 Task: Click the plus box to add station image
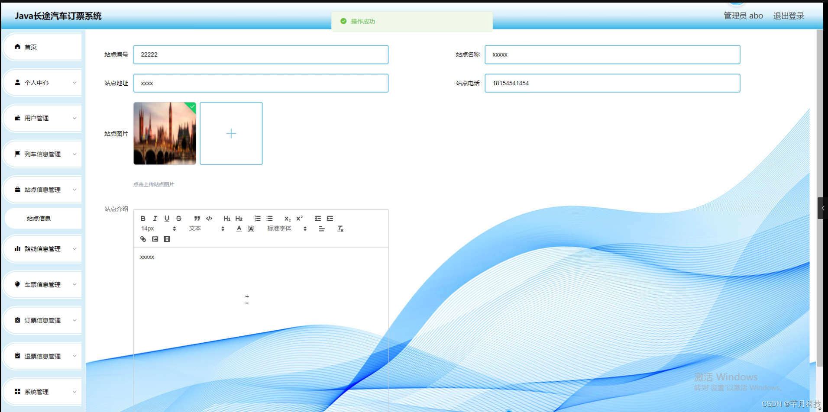[231, 133]
